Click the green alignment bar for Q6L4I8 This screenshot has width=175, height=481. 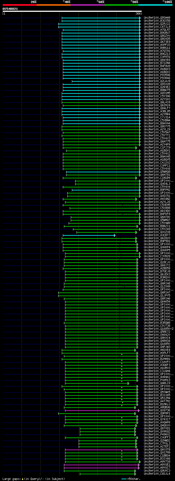(101, 102)
